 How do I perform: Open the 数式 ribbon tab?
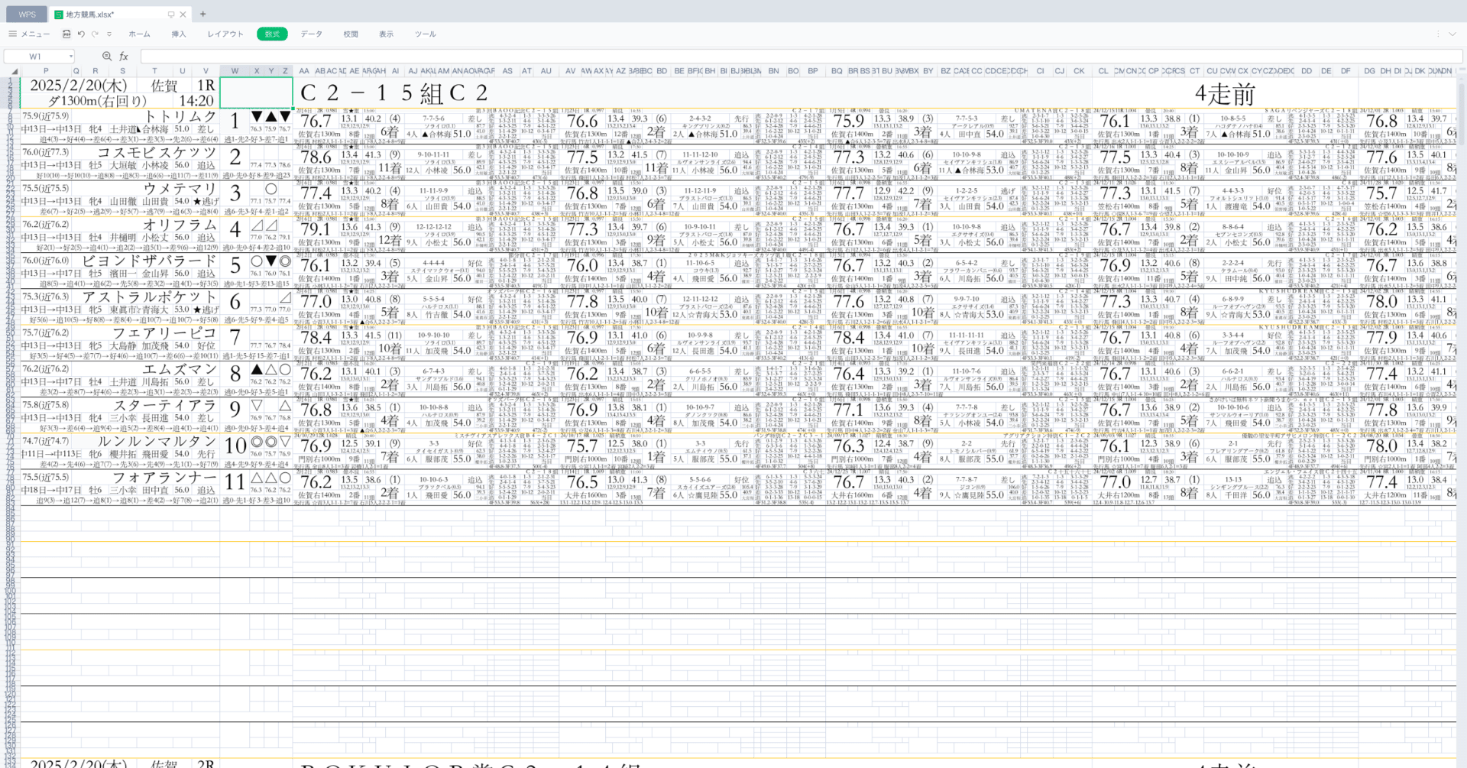(273, 34)
